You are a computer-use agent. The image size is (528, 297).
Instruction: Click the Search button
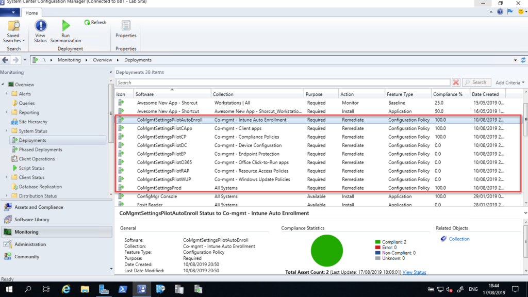click(x=476, y=82)
